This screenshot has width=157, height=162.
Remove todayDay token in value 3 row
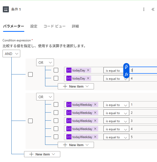[88, 70]
